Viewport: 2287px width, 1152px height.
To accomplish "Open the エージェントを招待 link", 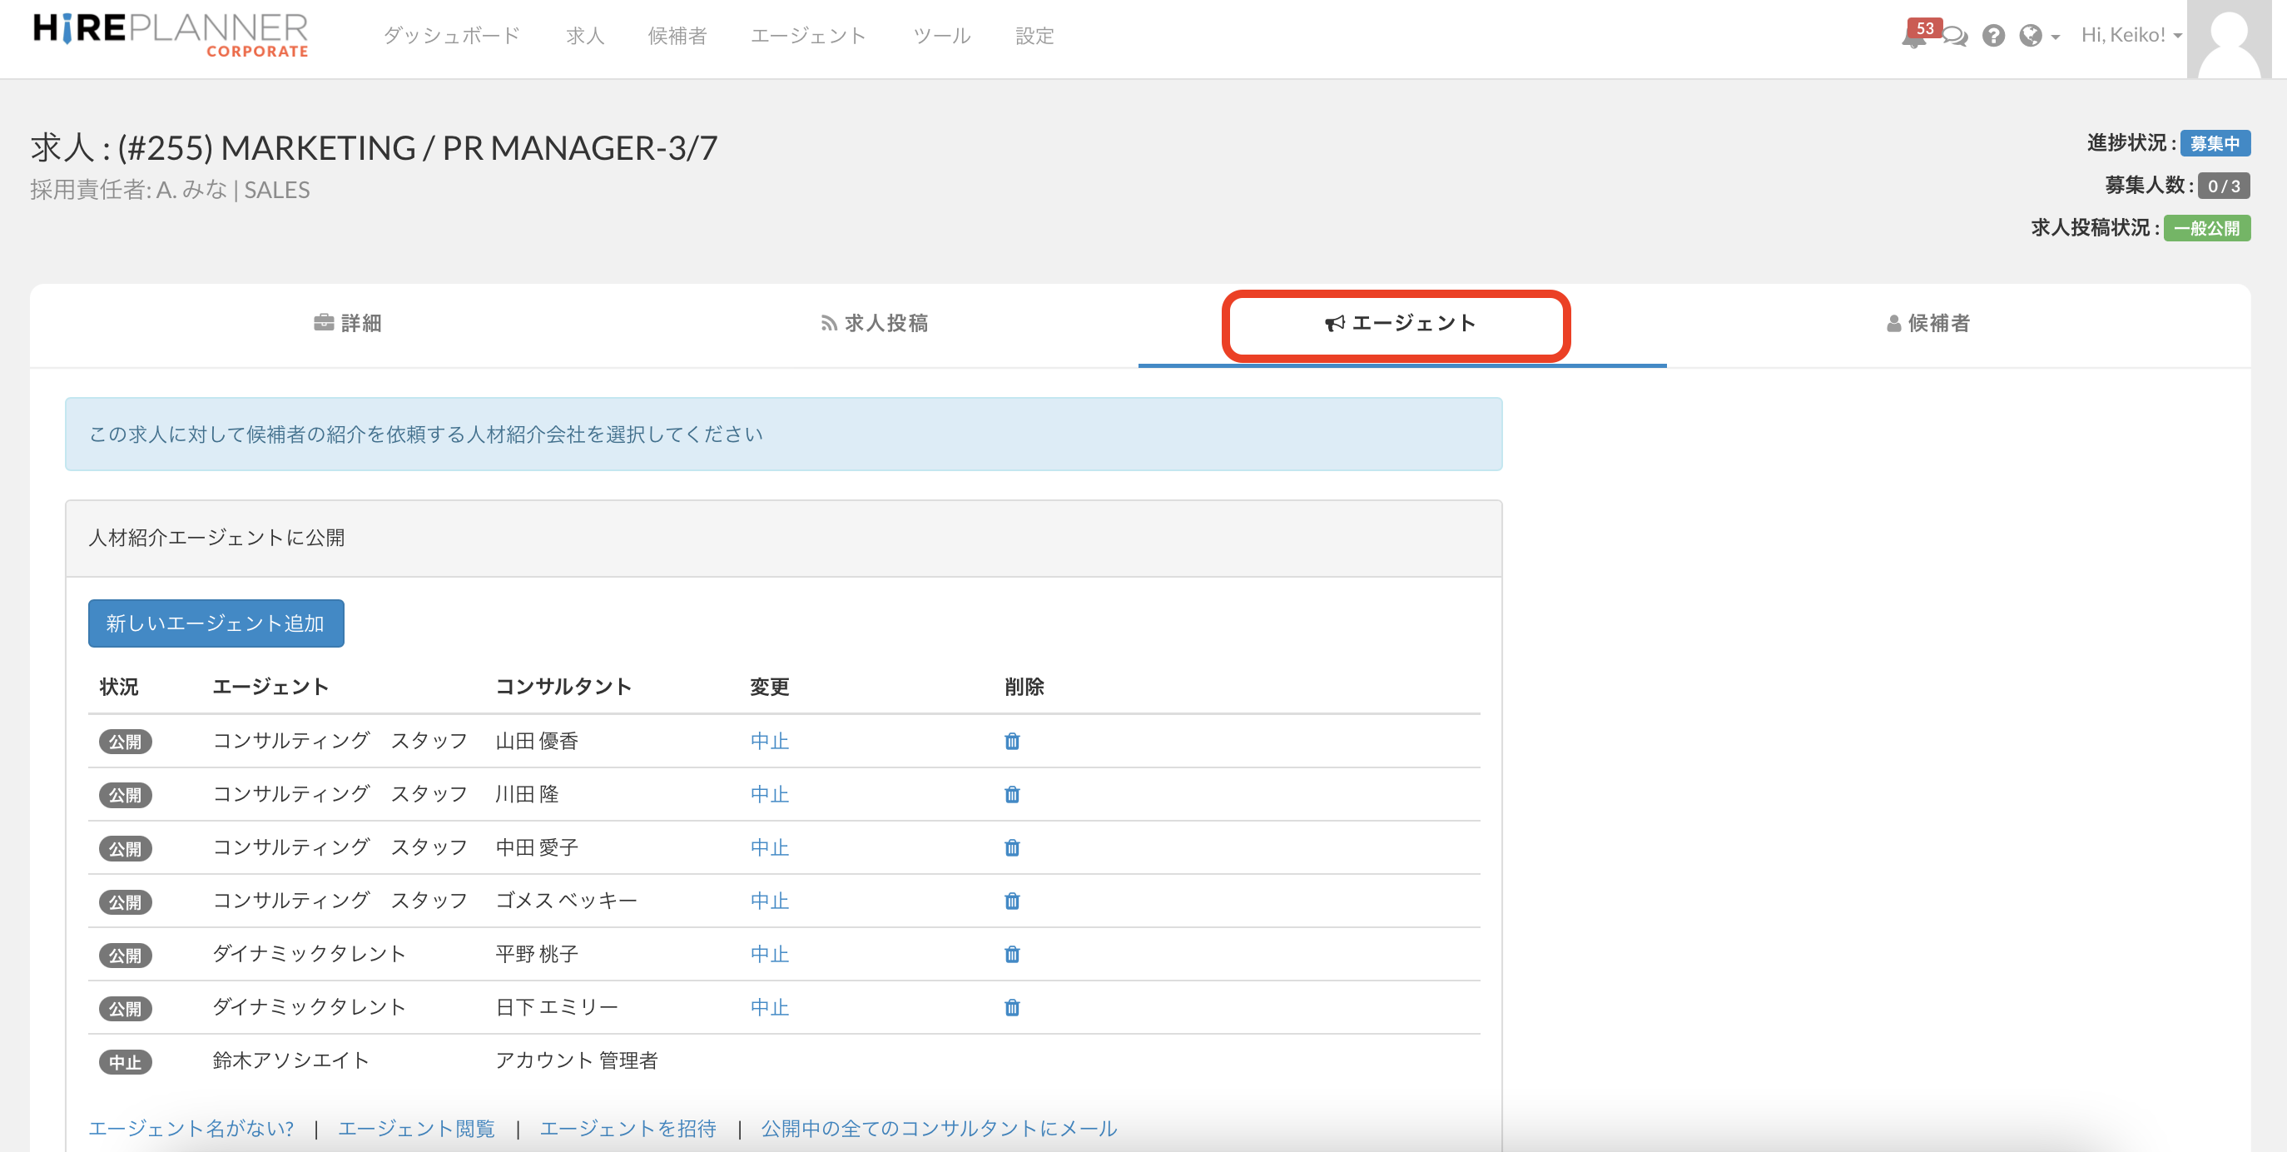I will pyautogui.click(x=628, y=1128).
